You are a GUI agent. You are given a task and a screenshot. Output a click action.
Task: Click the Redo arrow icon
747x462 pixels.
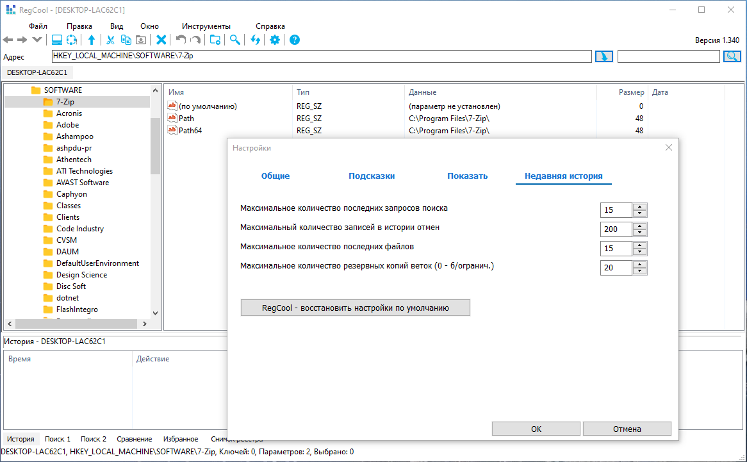click(x=196, y=40)
